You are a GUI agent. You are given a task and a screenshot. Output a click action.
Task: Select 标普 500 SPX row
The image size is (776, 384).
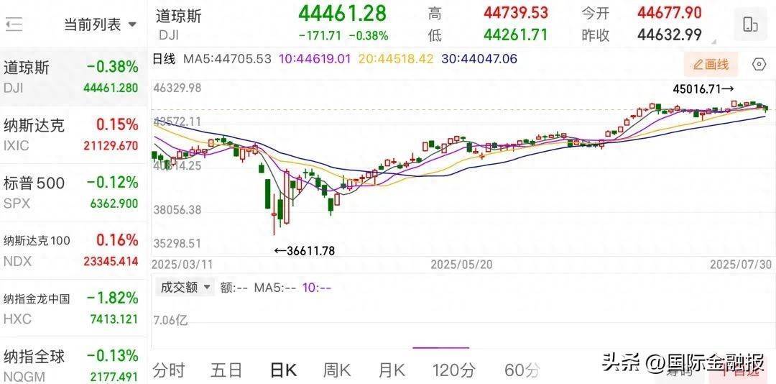pyautogui.click(x=73, y=193)
